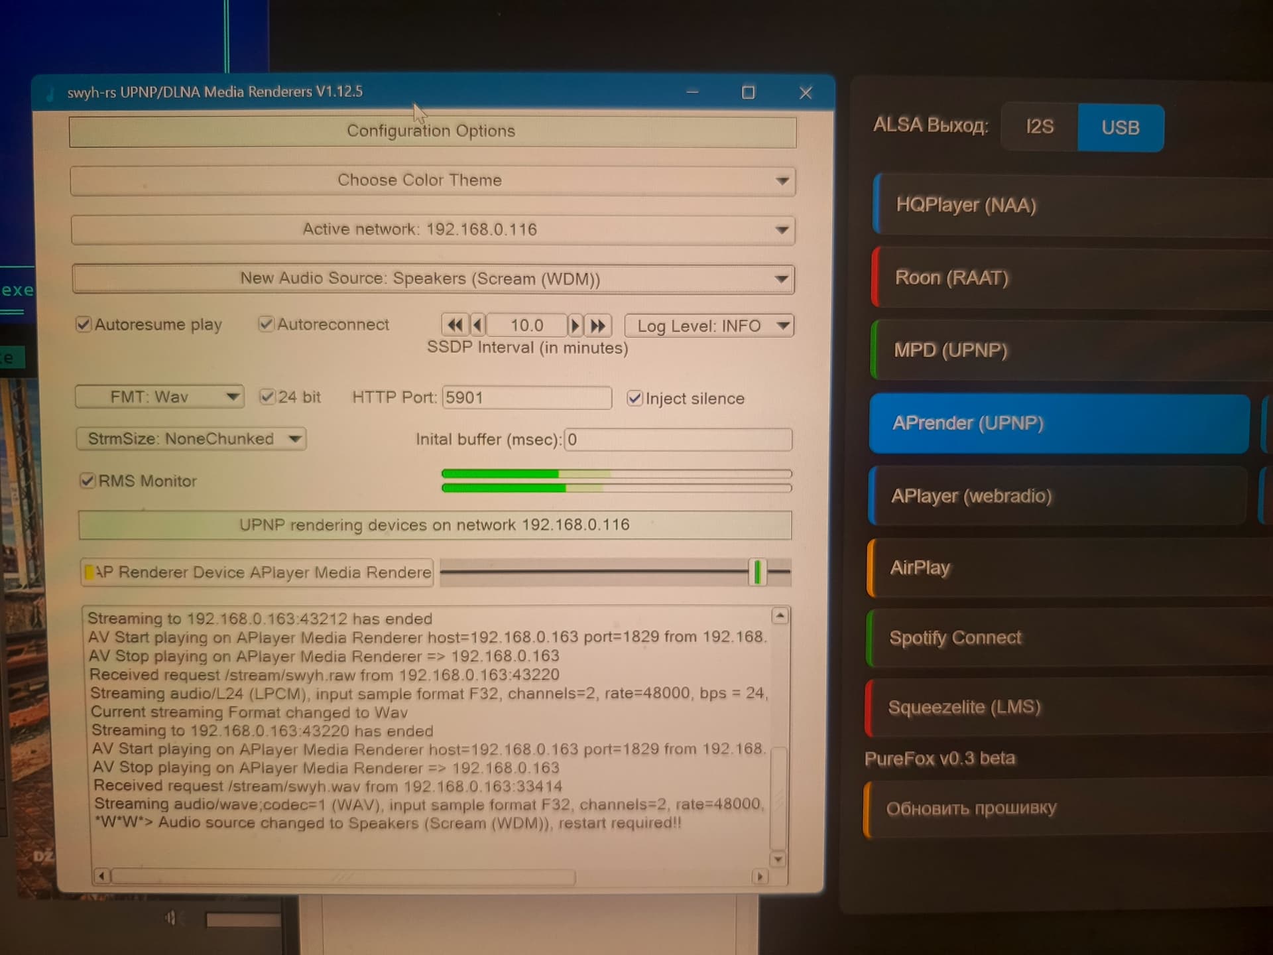Click the Обновить прошивку button
This screenshot has width=1273, height=955.
point(1067,809)
